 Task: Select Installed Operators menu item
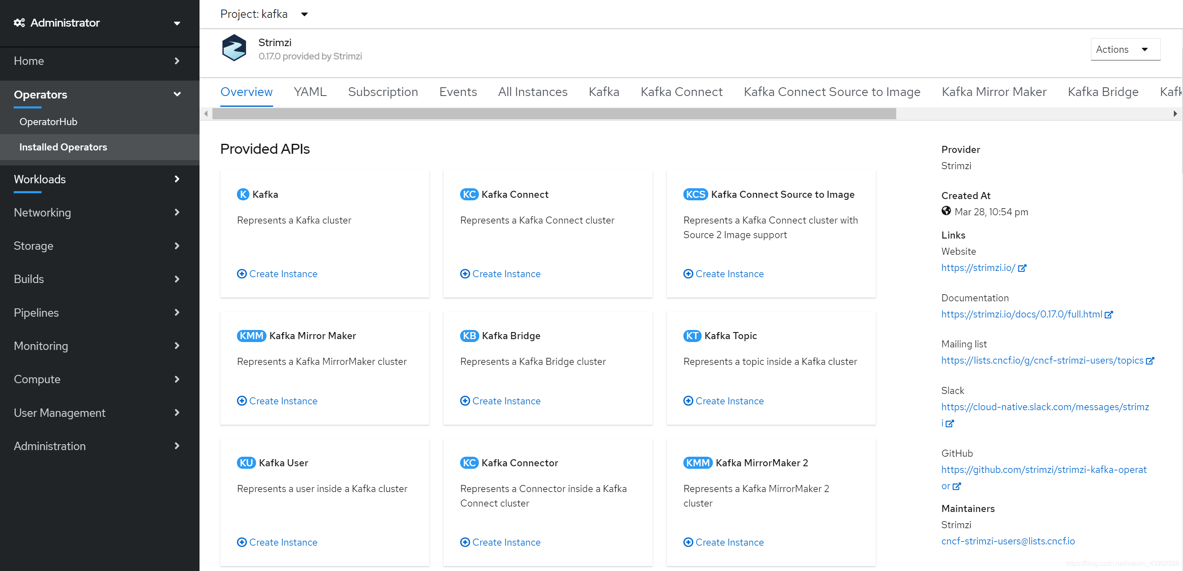click(x=63, y=146)
